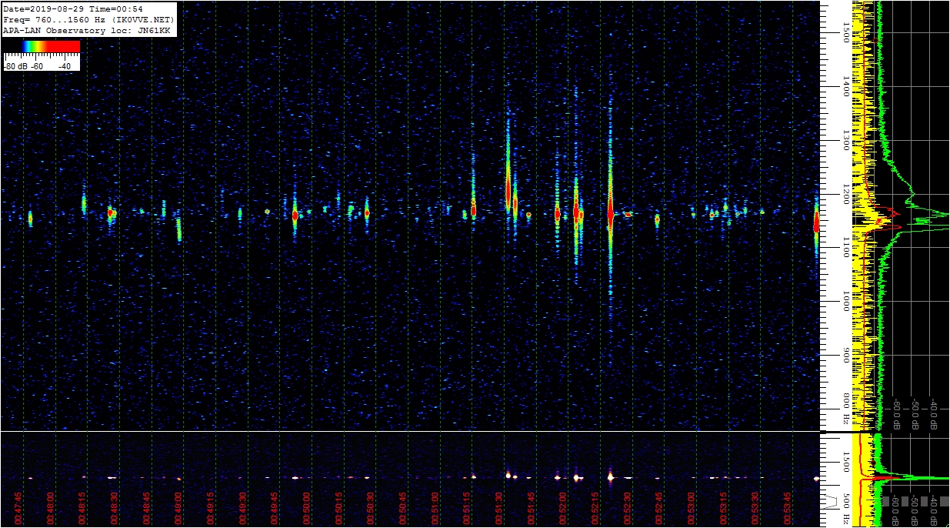
Task: Select the 00:51:15 time marker
Action: 467,509
